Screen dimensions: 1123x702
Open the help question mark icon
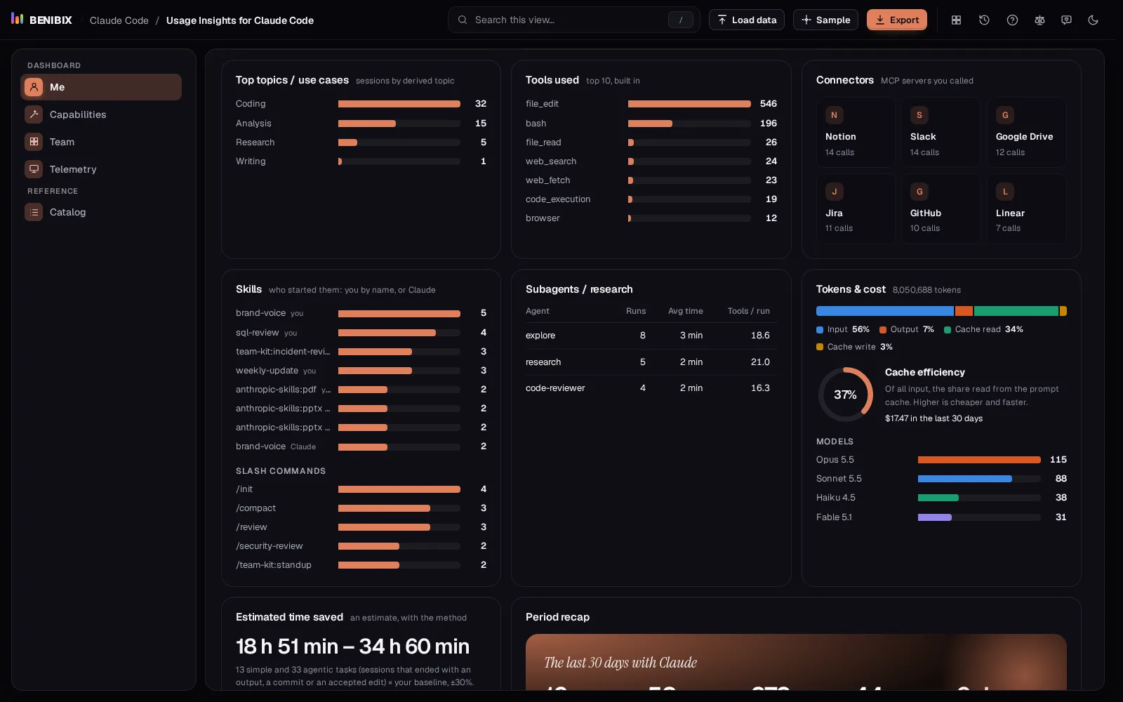coord(1012,20)
